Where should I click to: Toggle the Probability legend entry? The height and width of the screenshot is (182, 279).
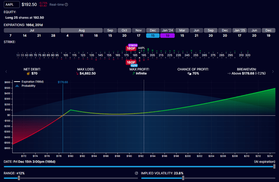click(25, 86)
